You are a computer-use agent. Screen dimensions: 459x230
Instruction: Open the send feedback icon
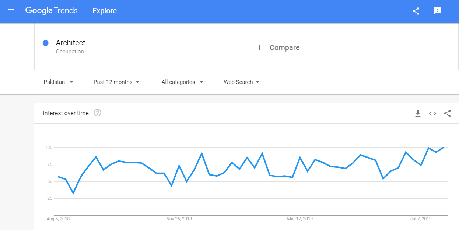437,11
